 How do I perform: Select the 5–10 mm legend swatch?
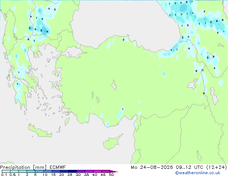coord(39,171)
